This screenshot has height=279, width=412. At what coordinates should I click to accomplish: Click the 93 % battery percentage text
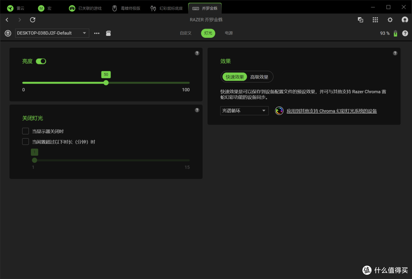click(385, 33)
